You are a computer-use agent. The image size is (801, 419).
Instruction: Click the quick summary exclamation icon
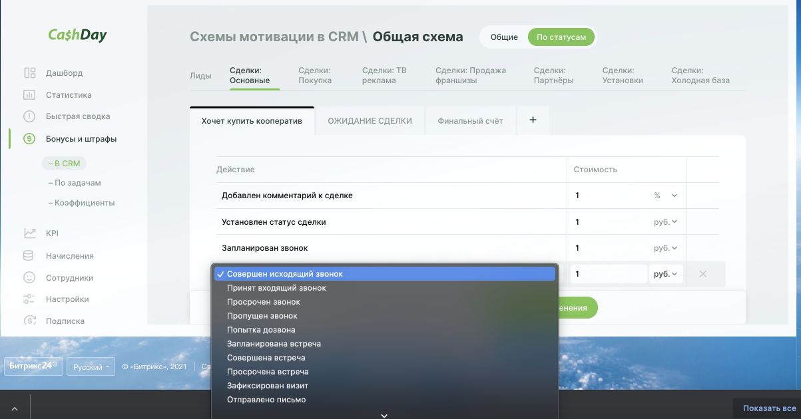coord(29,116)
